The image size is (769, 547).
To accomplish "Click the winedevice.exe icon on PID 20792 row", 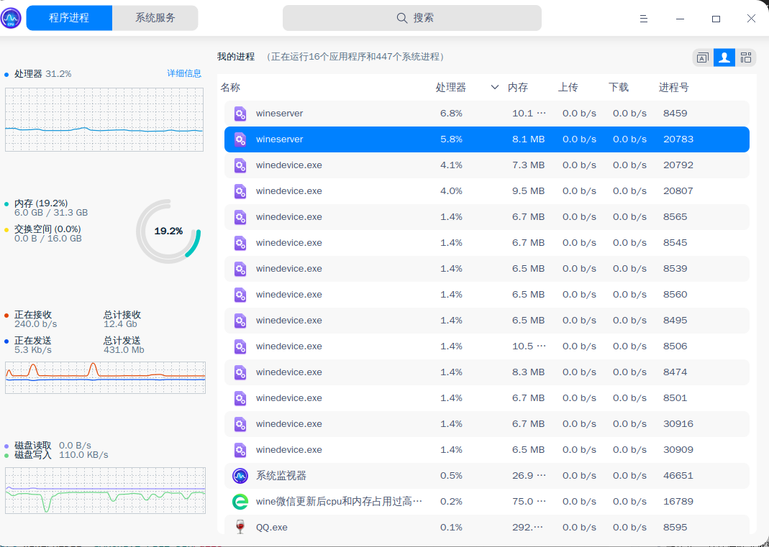I will pos(240,165).
